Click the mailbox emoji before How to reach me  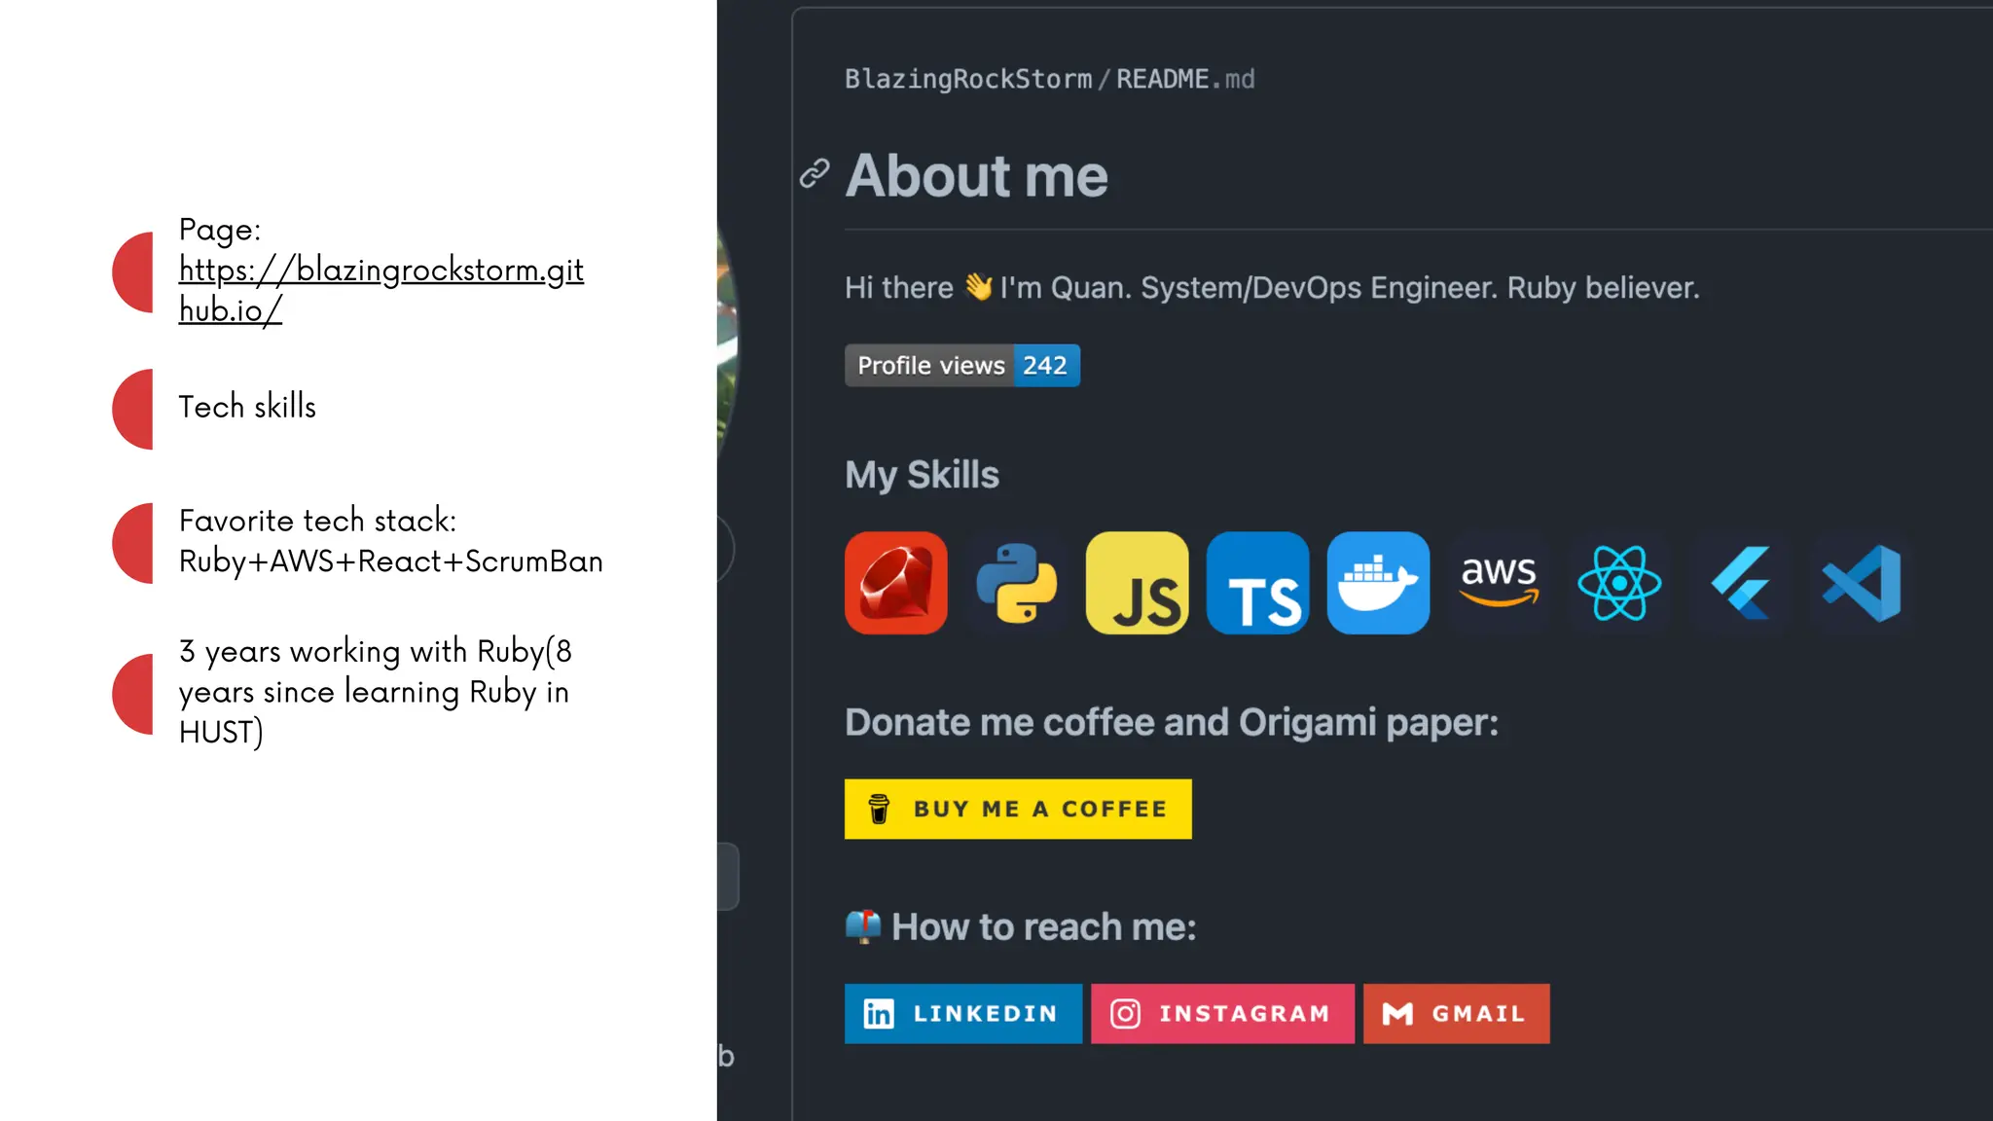(862, 926)
